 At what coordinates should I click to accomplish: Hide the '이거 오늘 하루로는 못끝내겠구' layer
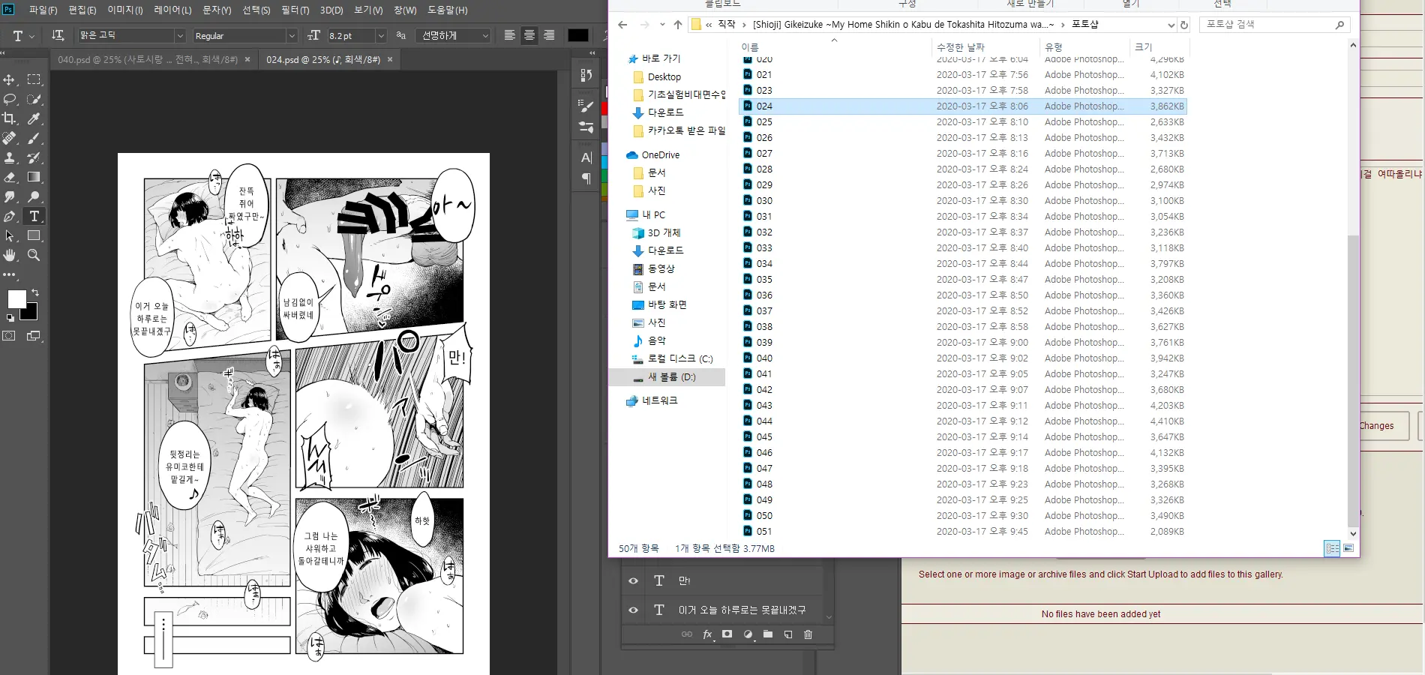click(633, 610)
